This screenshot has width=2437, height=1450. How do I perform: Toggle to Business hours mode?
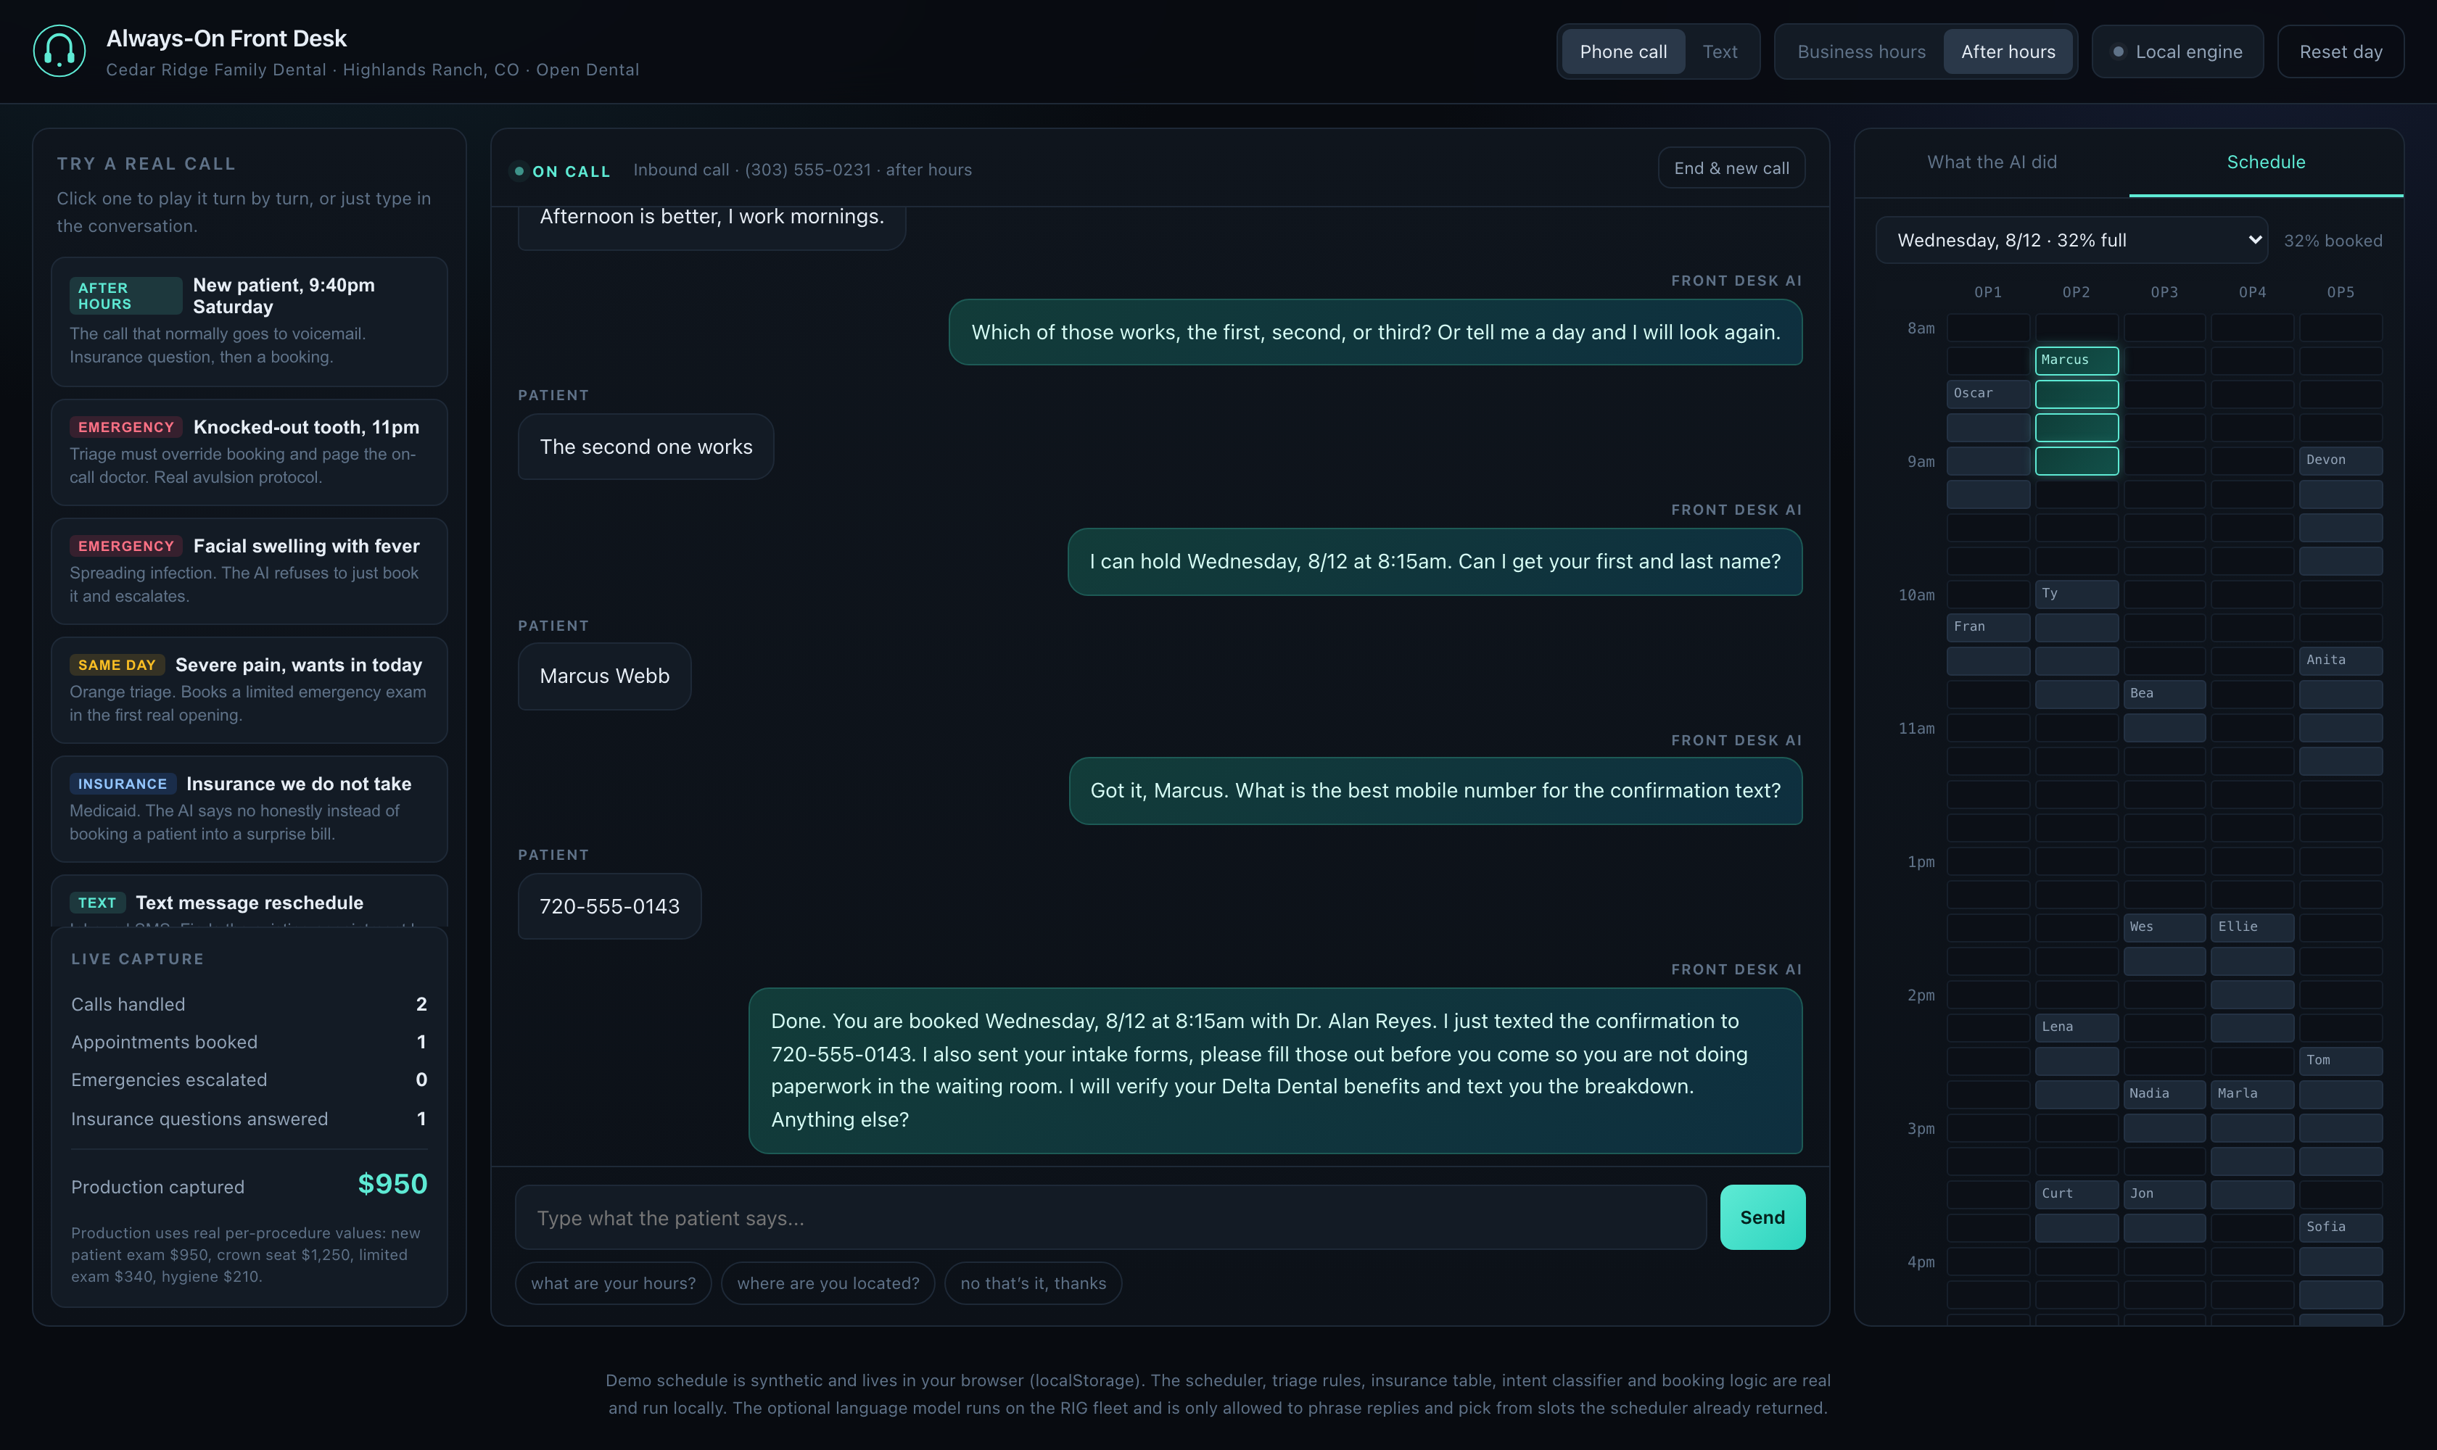click(1861, 51)
